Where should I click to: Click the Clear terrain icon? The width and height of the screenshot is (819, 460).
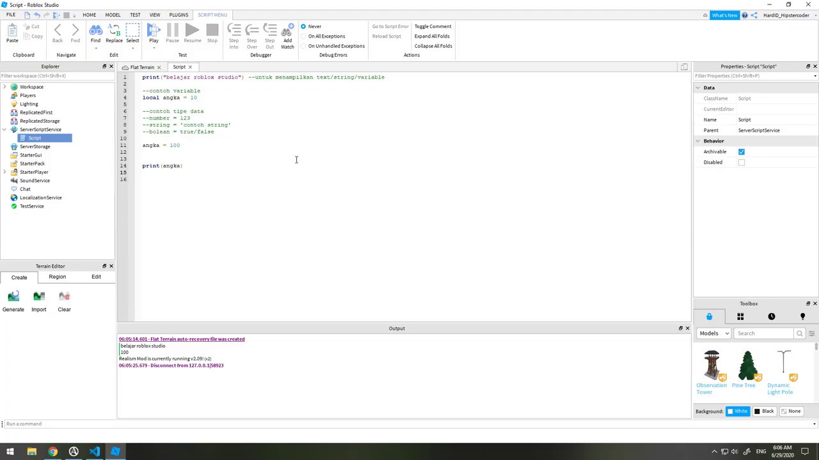[64, 296]
